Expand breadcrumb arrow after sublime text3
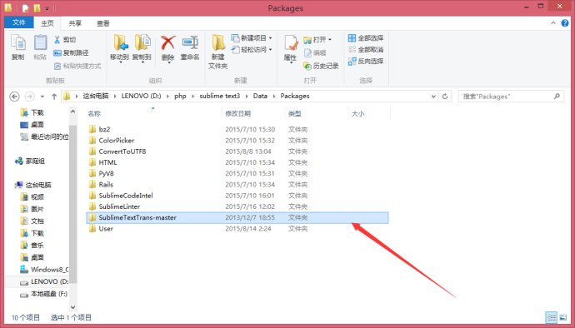This screenshot has height=328, width=575. [x=247, y=96]
